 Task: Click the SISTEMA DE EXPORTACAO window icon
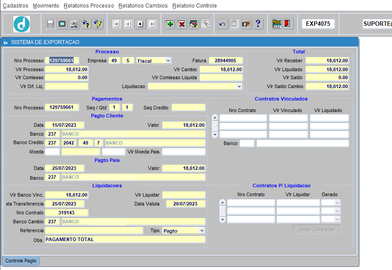point(5,42)
